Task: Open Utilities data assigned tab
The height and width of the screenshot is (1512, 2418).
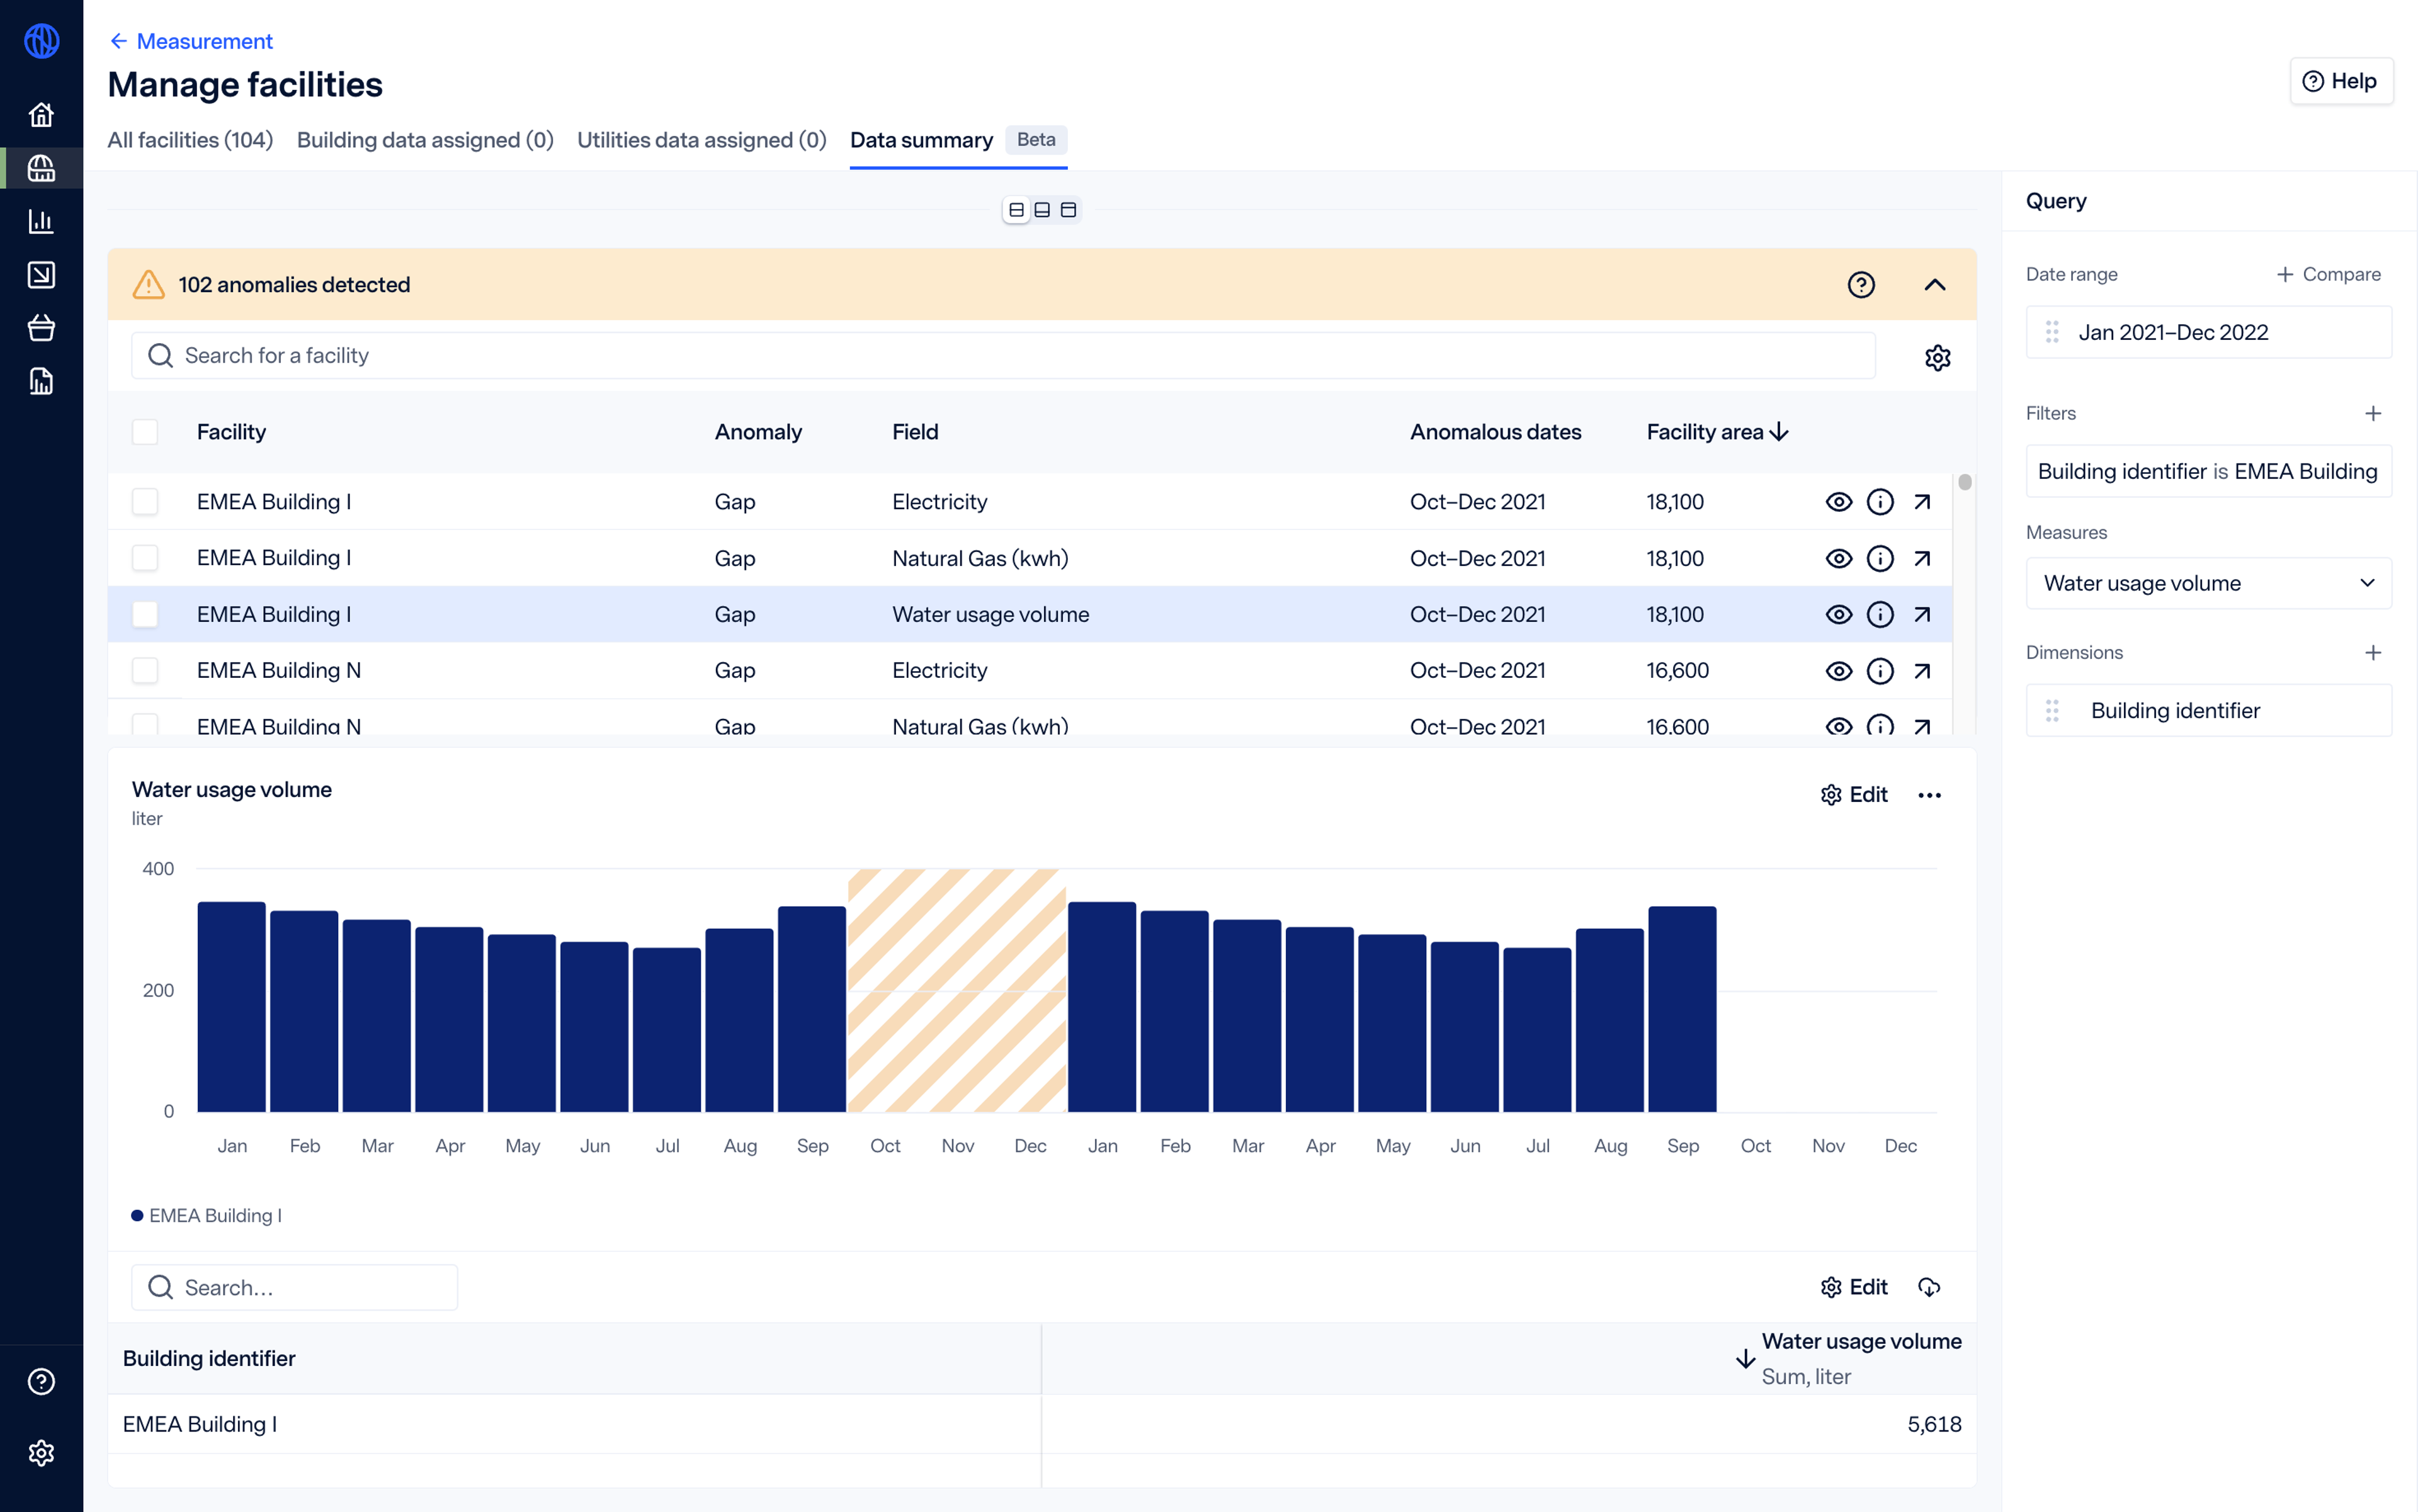Action: click(701, 140)
